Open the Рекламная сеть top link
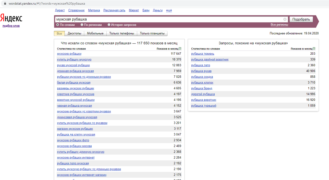The height and width of the screenshot is (180, 329). coord(114,10)
